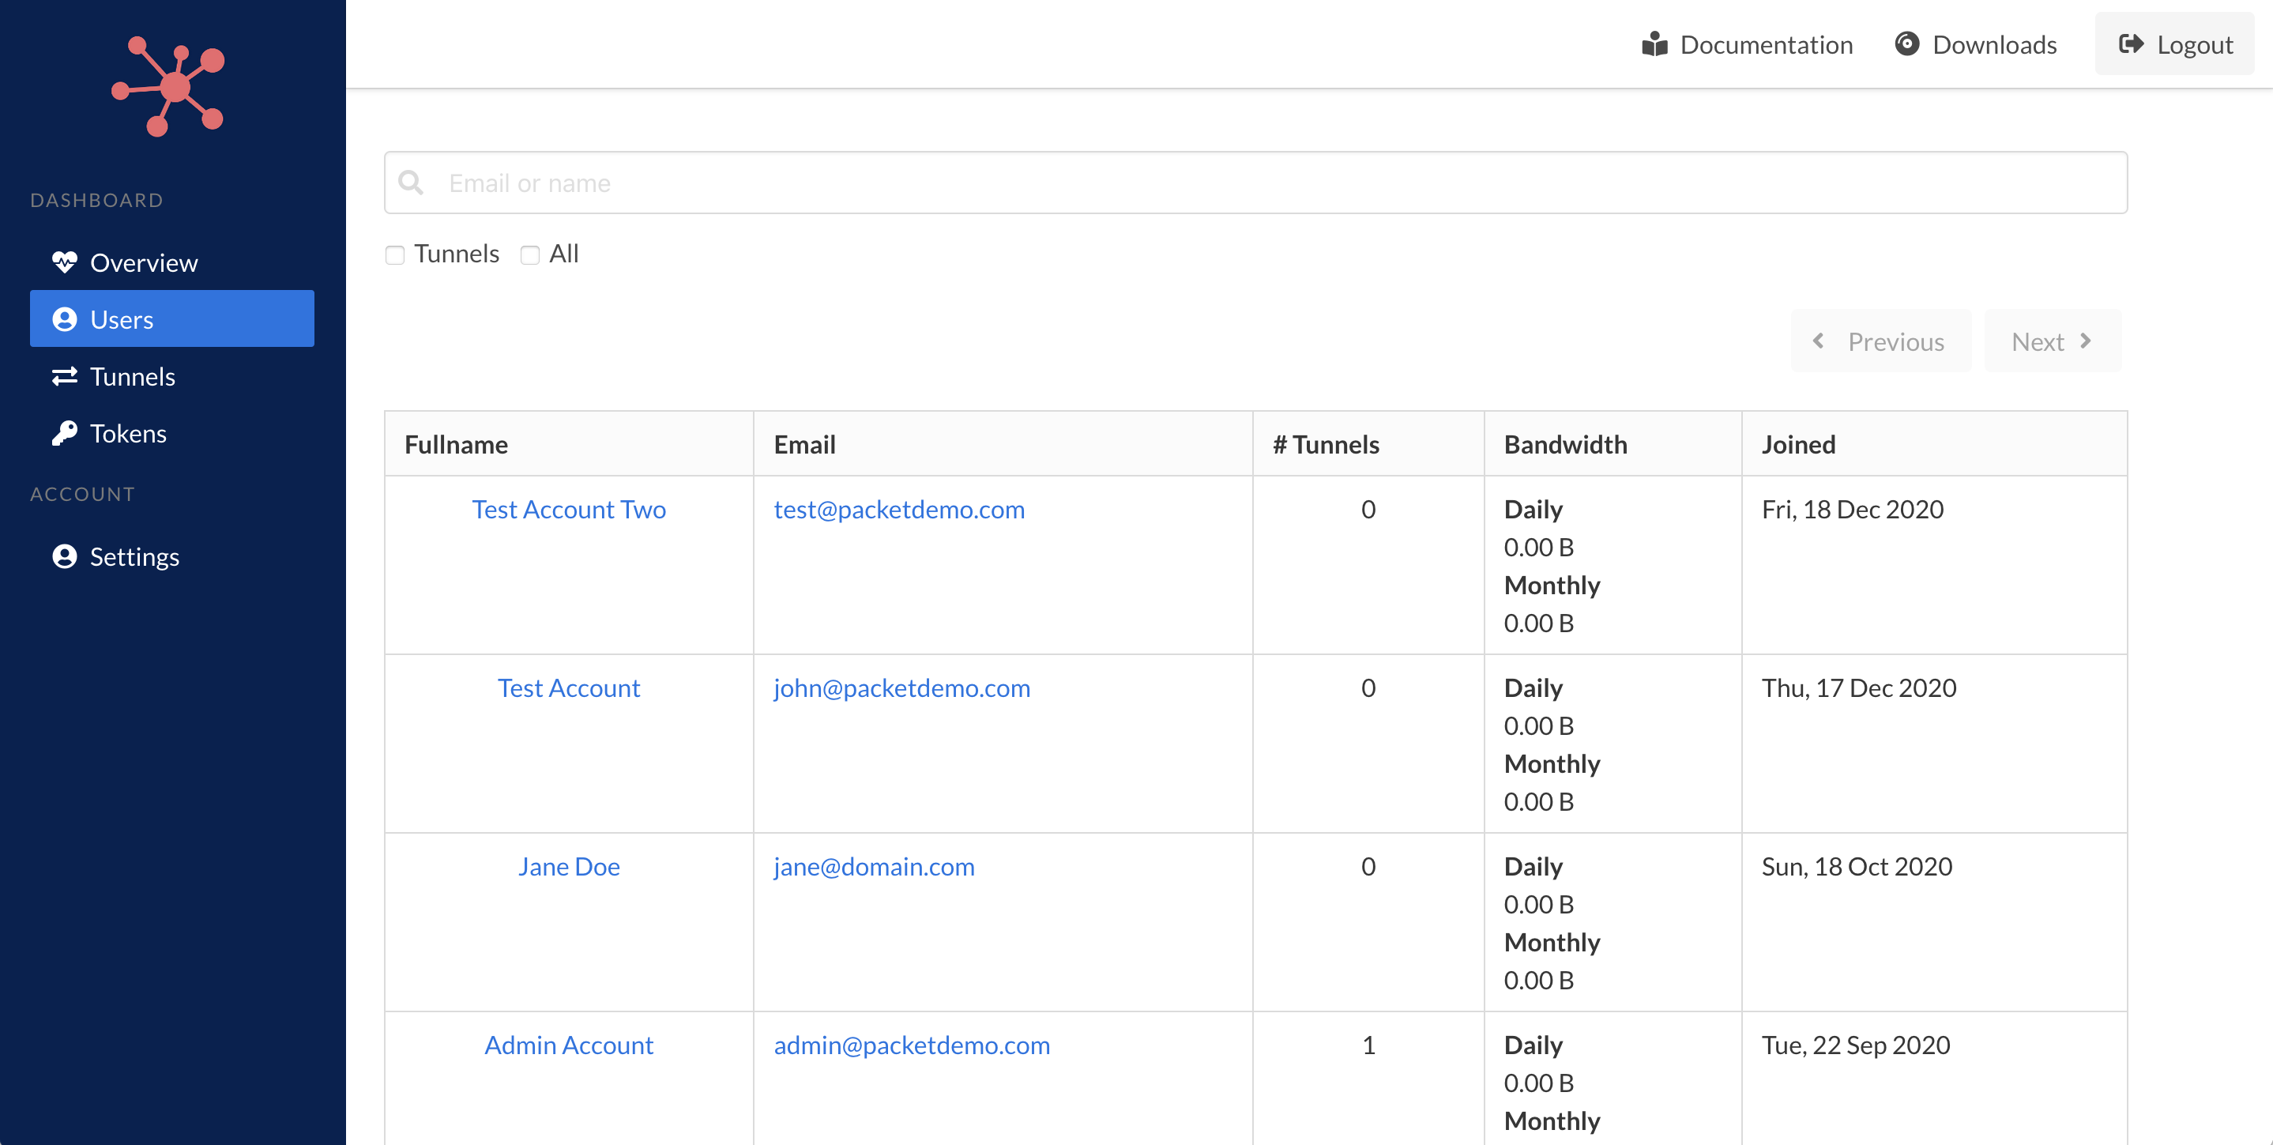Click the key icon next to Tokens
The height and width of the screenshot is (1145, 2273).
tap(65, 434)
